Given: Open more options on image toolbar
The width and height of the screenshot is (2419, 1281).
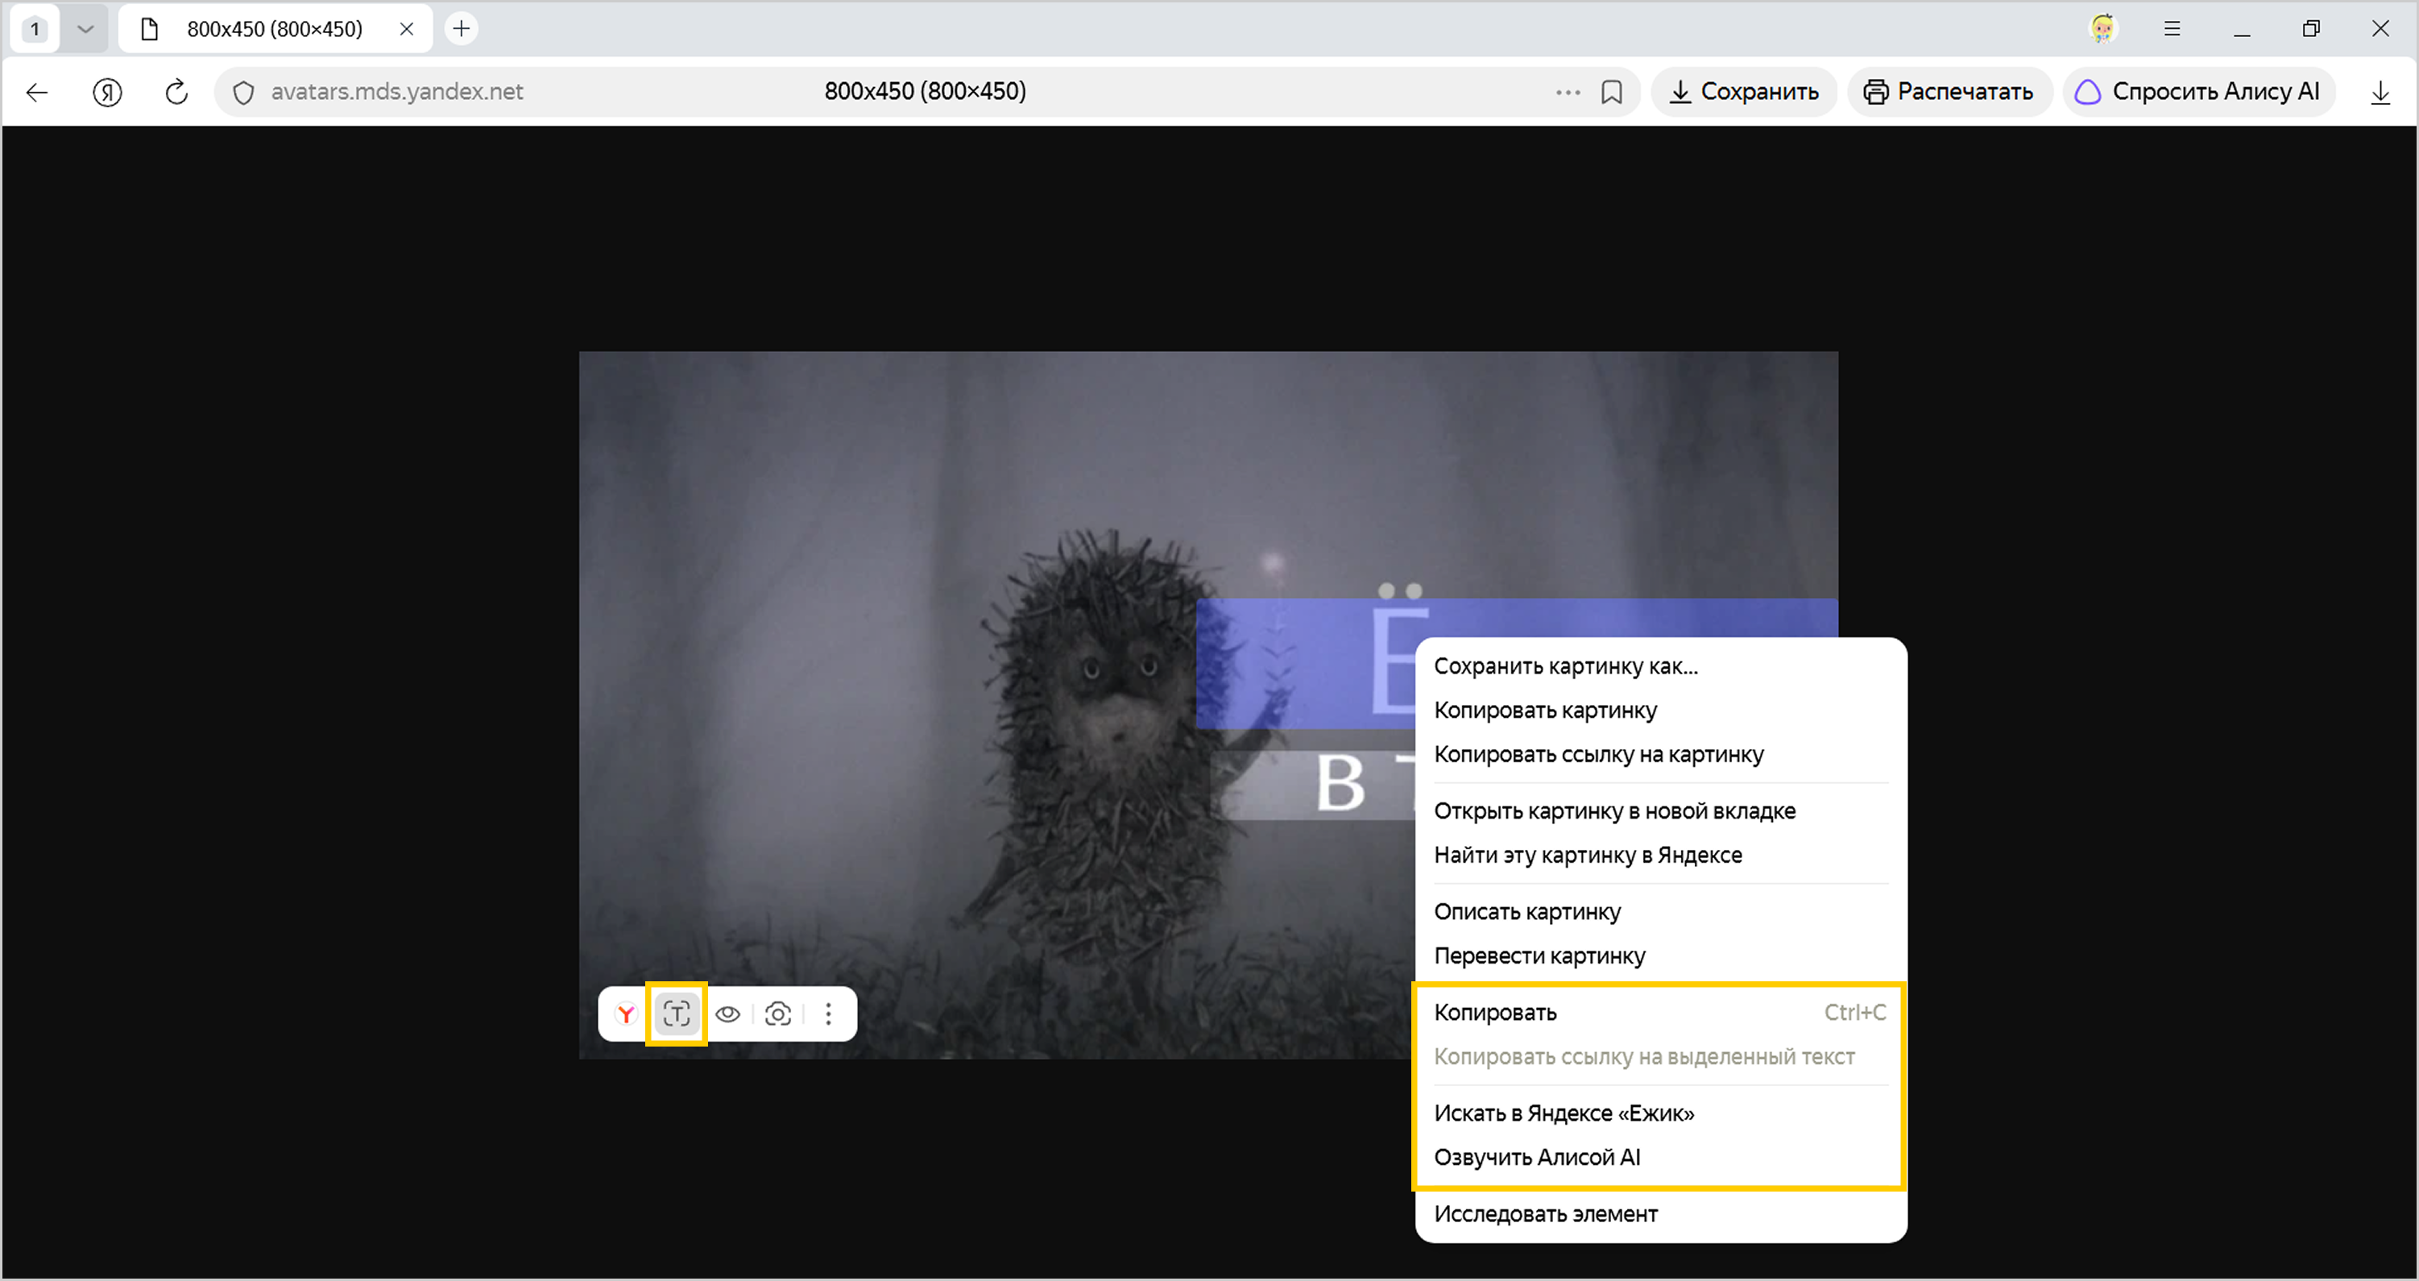Looking at the screenshot, I should pos(828,1014).
